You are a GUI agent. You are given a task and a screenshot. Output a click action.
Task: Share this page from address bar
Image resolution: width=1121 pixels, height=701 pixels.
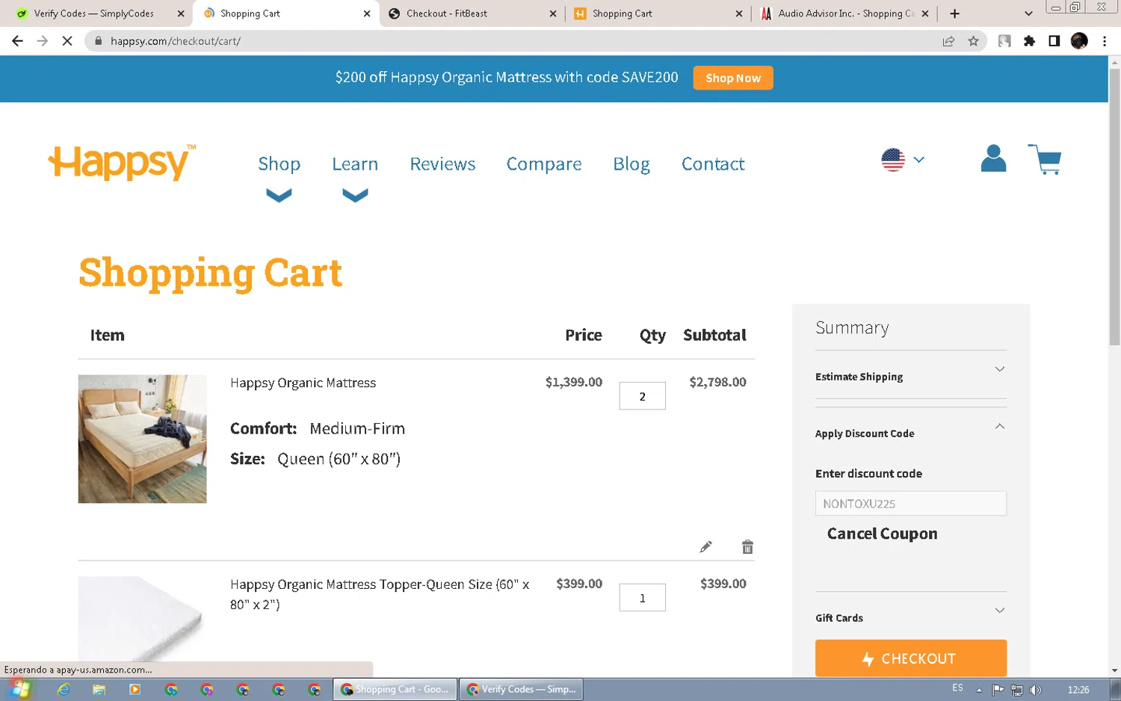coord(948,41)
